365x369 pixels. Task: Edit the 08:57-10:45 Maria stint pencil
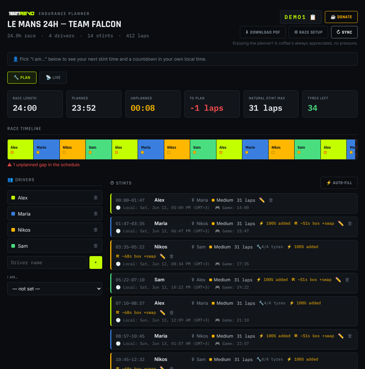[341, 336]
